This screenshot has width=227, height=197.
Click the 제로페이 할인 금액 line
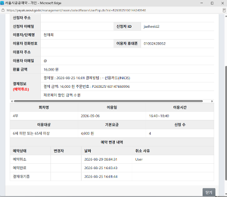[62, 95]
